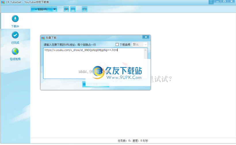236x145 pixels.
Task: Open the default (默认) format dropdown
Action: pyautogui.click(x=140, y=44)
